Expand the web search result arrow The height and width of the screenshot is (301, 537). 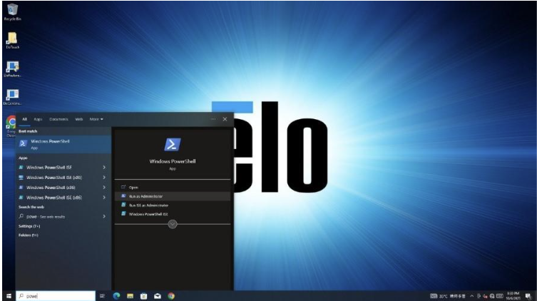click(x=104, y=216)
